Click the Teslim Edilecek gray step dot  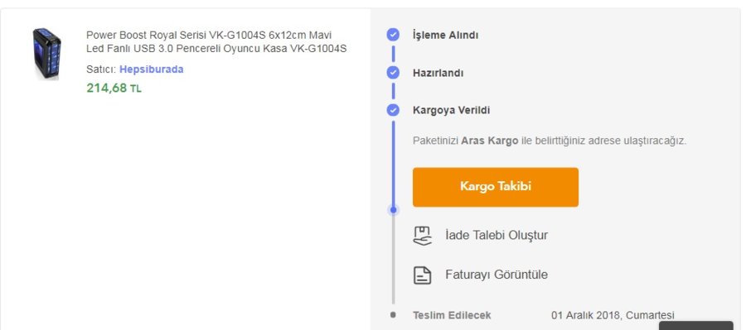pos(393,314)
